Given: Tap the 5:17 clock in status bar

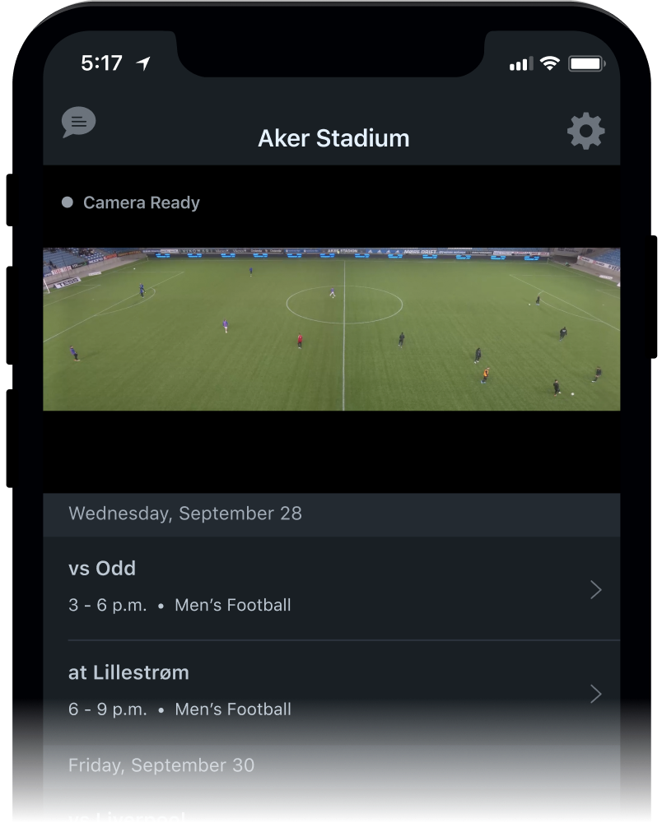Looking at the screenshot, I should [102, 62].
